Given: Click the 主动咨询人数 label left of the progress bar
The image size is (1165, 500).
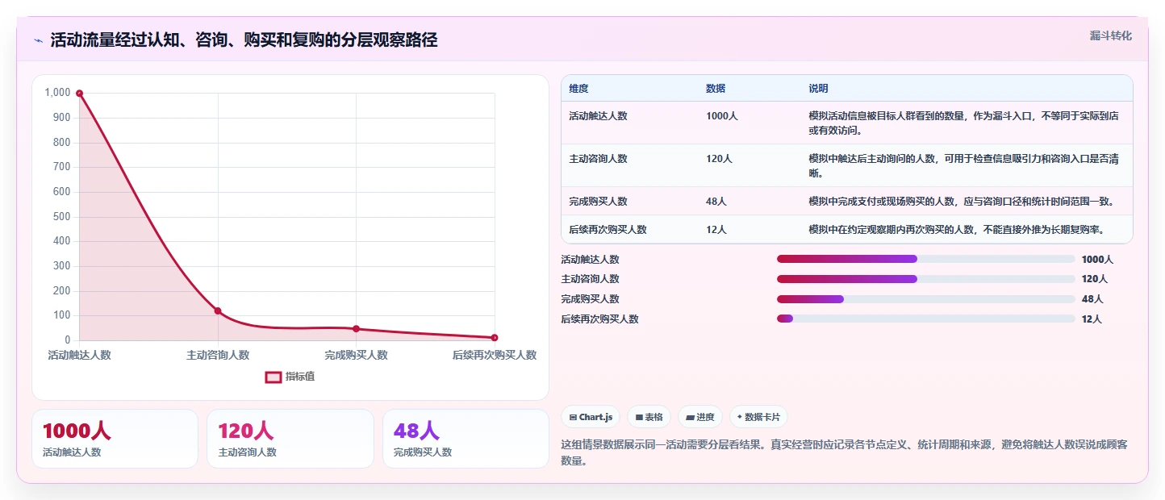Looking at the screenshot, I should click(591, 279).
